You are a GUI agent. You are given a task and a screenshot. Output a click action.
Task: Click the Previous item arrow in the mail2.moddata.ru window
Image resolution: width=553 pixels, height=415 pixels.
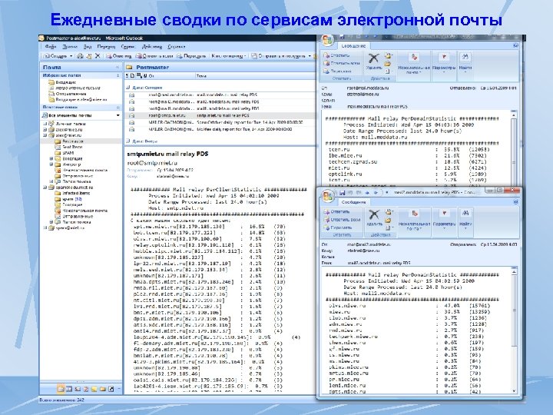tap(367, 193)
